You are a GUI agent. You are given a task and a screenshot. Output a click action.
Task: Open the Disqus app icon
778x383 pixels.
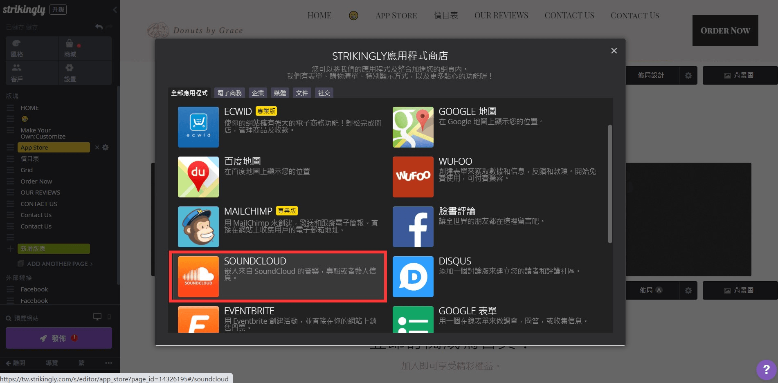coord(413,276)
